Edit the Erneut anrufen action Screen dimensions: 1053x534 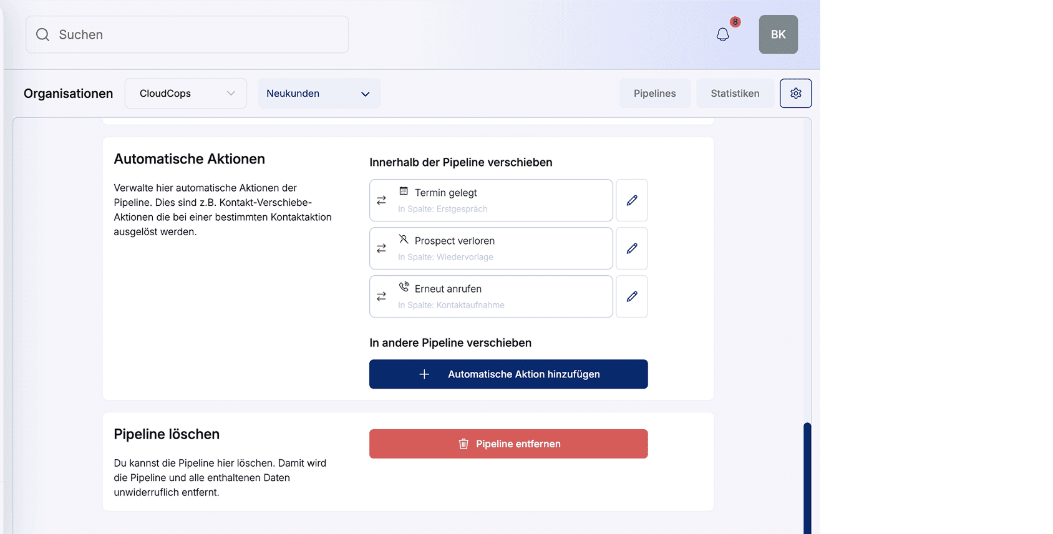[x=631, y=296]
